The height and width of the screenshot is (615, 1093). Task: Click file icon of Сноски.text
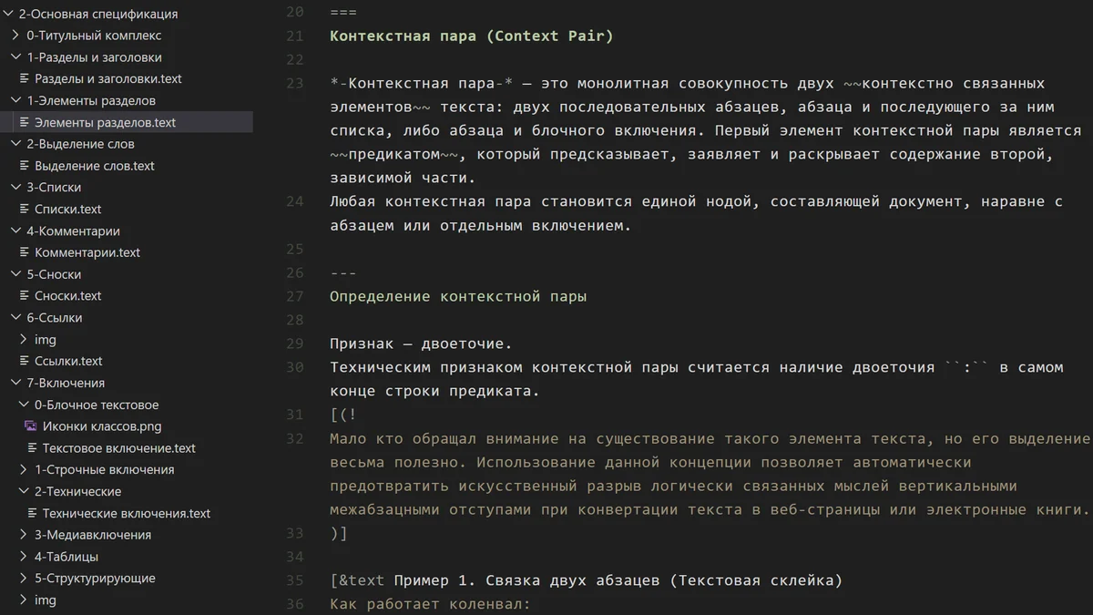(25, 296)
